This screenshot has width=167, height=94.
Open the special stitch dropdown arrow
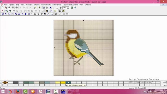pos(32,14)
